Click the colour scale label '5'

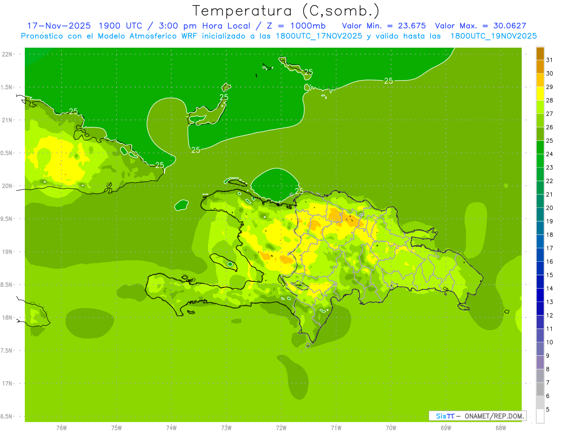tap(548, 410)
